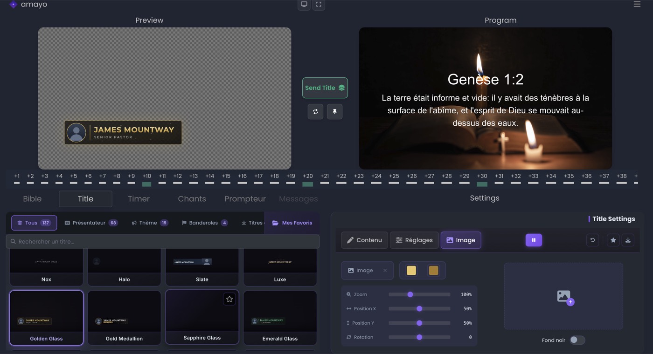Switch to the Prompteur tab
The height and width of the screenshot is (354, 653).
click(245, 199)
